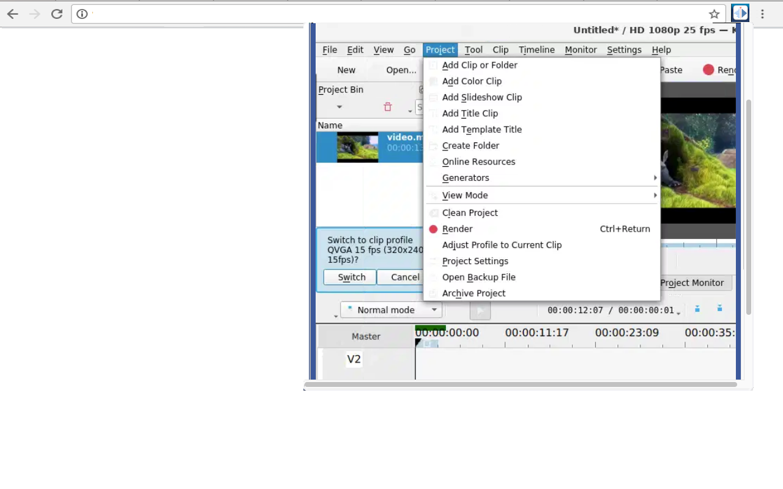The image size is (783, 489).
Task: Select Create Folder from the Project menu
Action: click(541, 145)
